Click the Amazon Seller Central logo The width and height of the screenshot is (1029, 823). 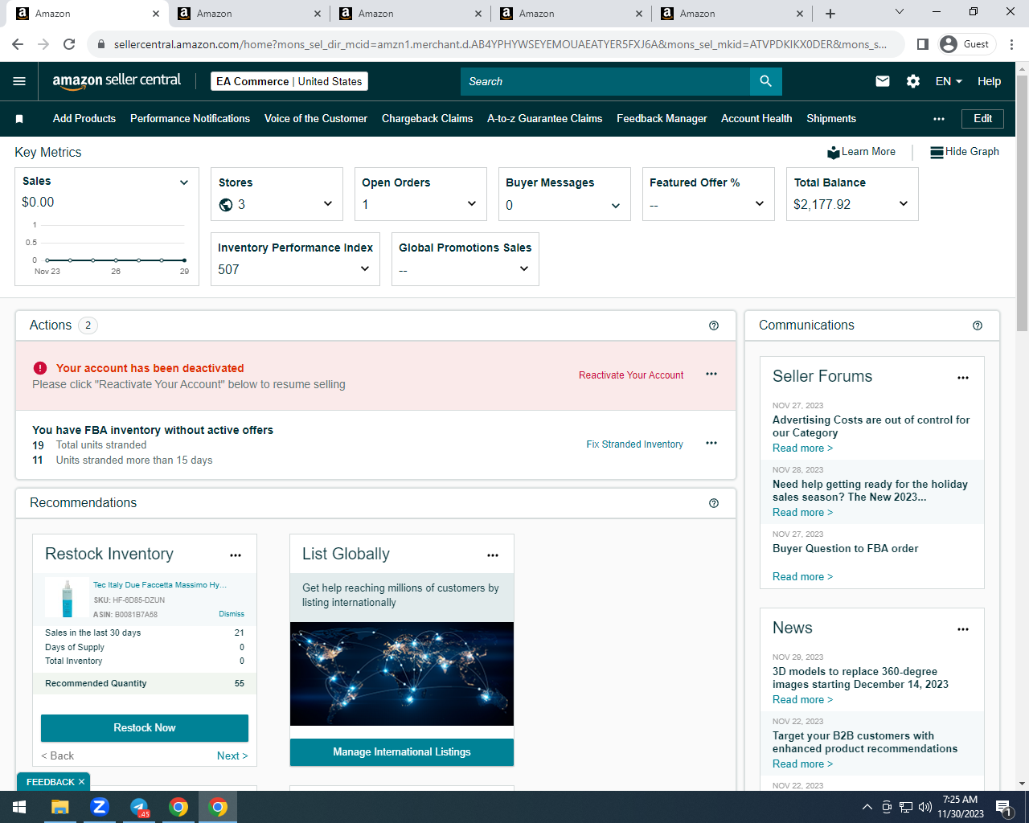(x=117, y=80)
